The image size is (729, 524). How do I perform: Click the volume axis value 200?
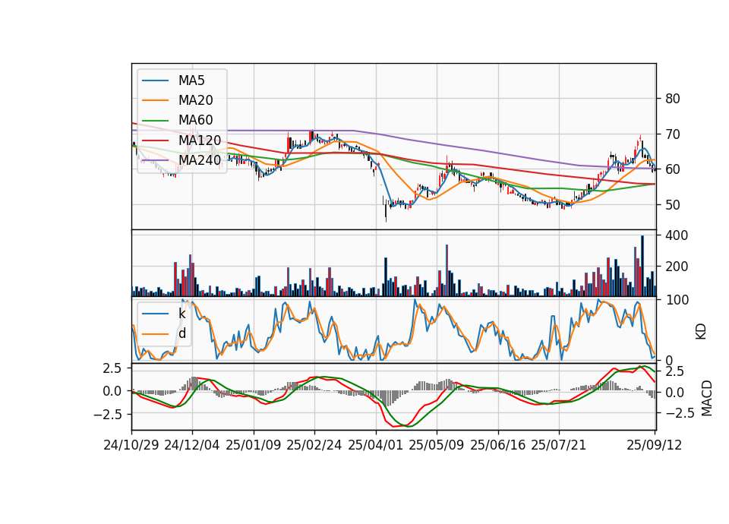tap(677, 267)
